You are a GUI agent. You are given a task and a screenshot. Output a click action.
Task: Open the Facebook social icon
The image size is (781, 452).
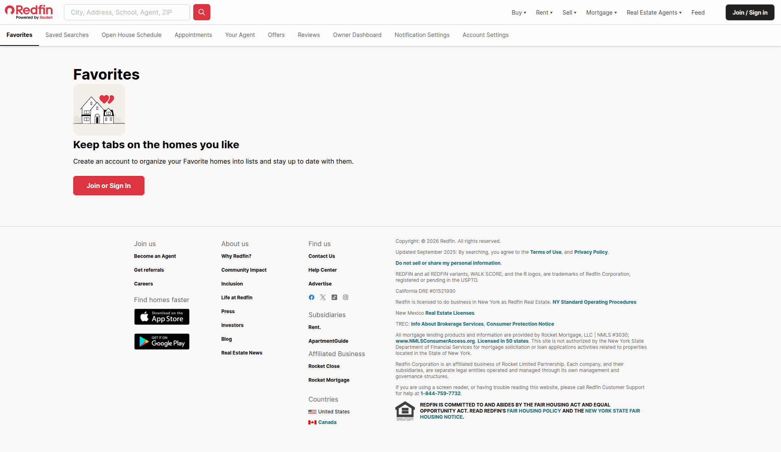312,297
